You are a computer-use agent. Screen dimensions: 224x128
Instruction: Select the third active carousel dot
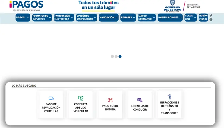120,57
